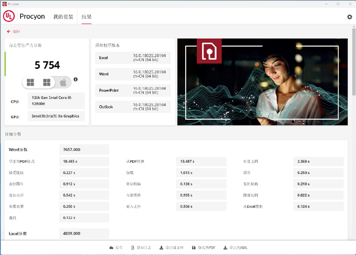Click the Word version row
The height and width of the screenshot is (255, 356).
click(x=133, y=74)
